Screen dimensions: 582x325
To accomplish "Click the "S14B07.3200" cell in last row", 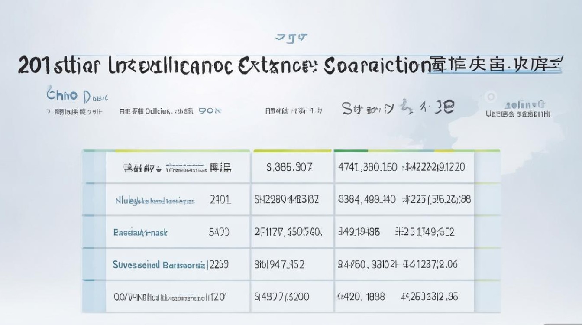I will coord(281,297).
